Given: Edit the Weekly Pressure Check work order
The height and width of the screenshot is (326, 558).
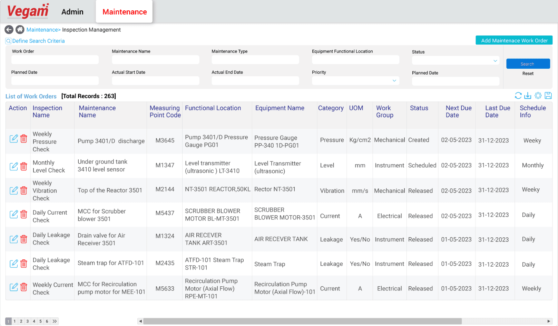Looking at the screenshot, I should click(14, 139).
